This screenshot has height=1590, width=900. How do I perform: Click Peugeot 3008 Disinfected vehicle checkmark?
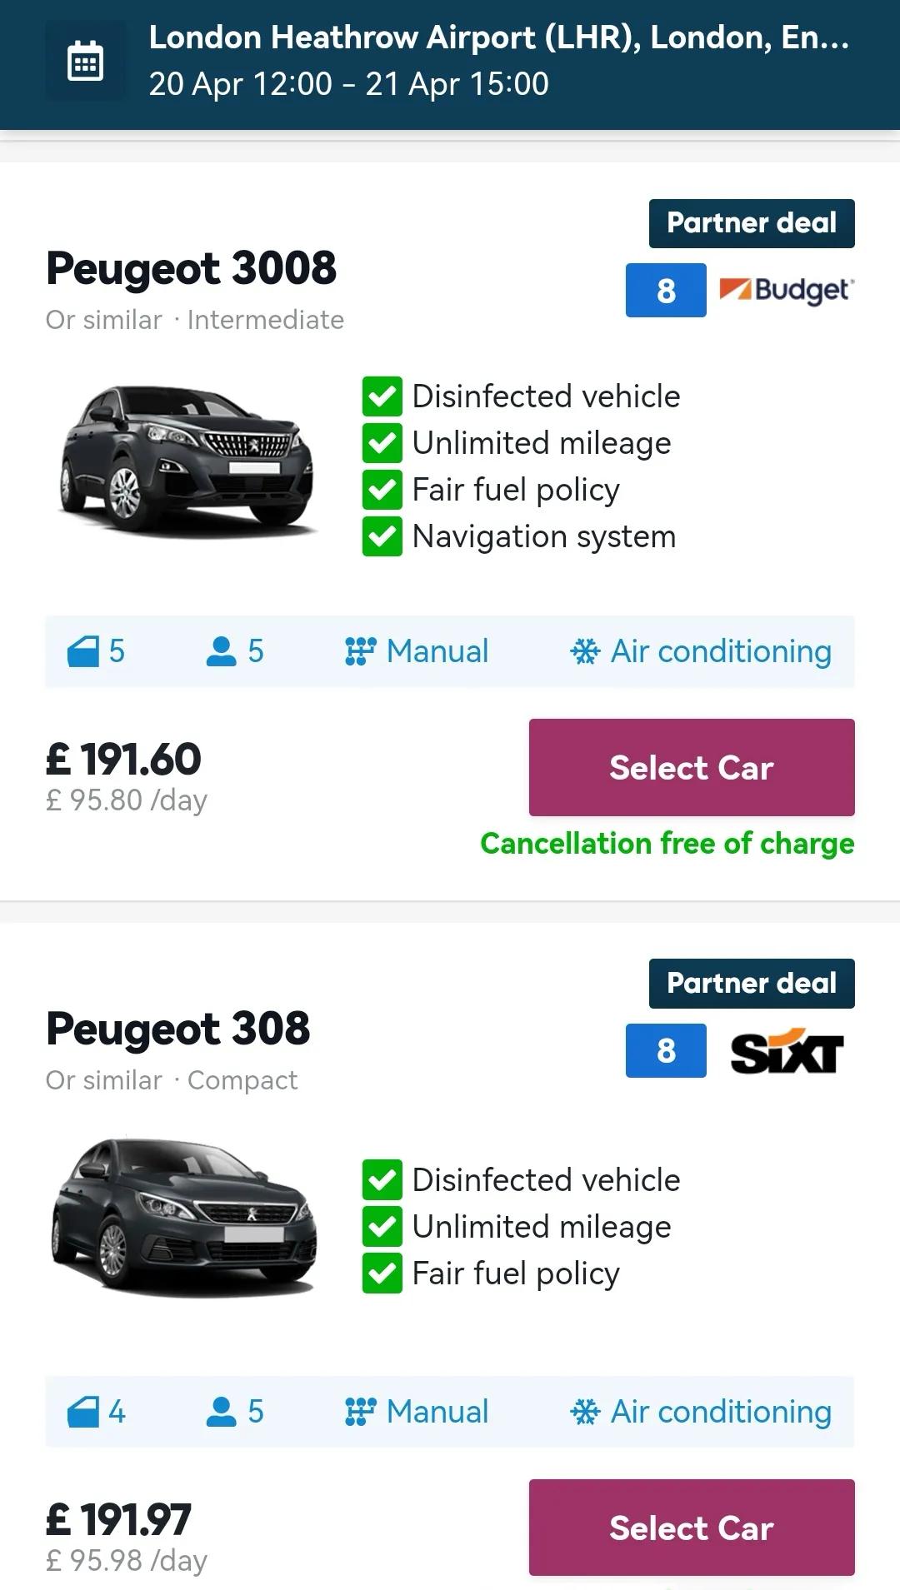382,396
